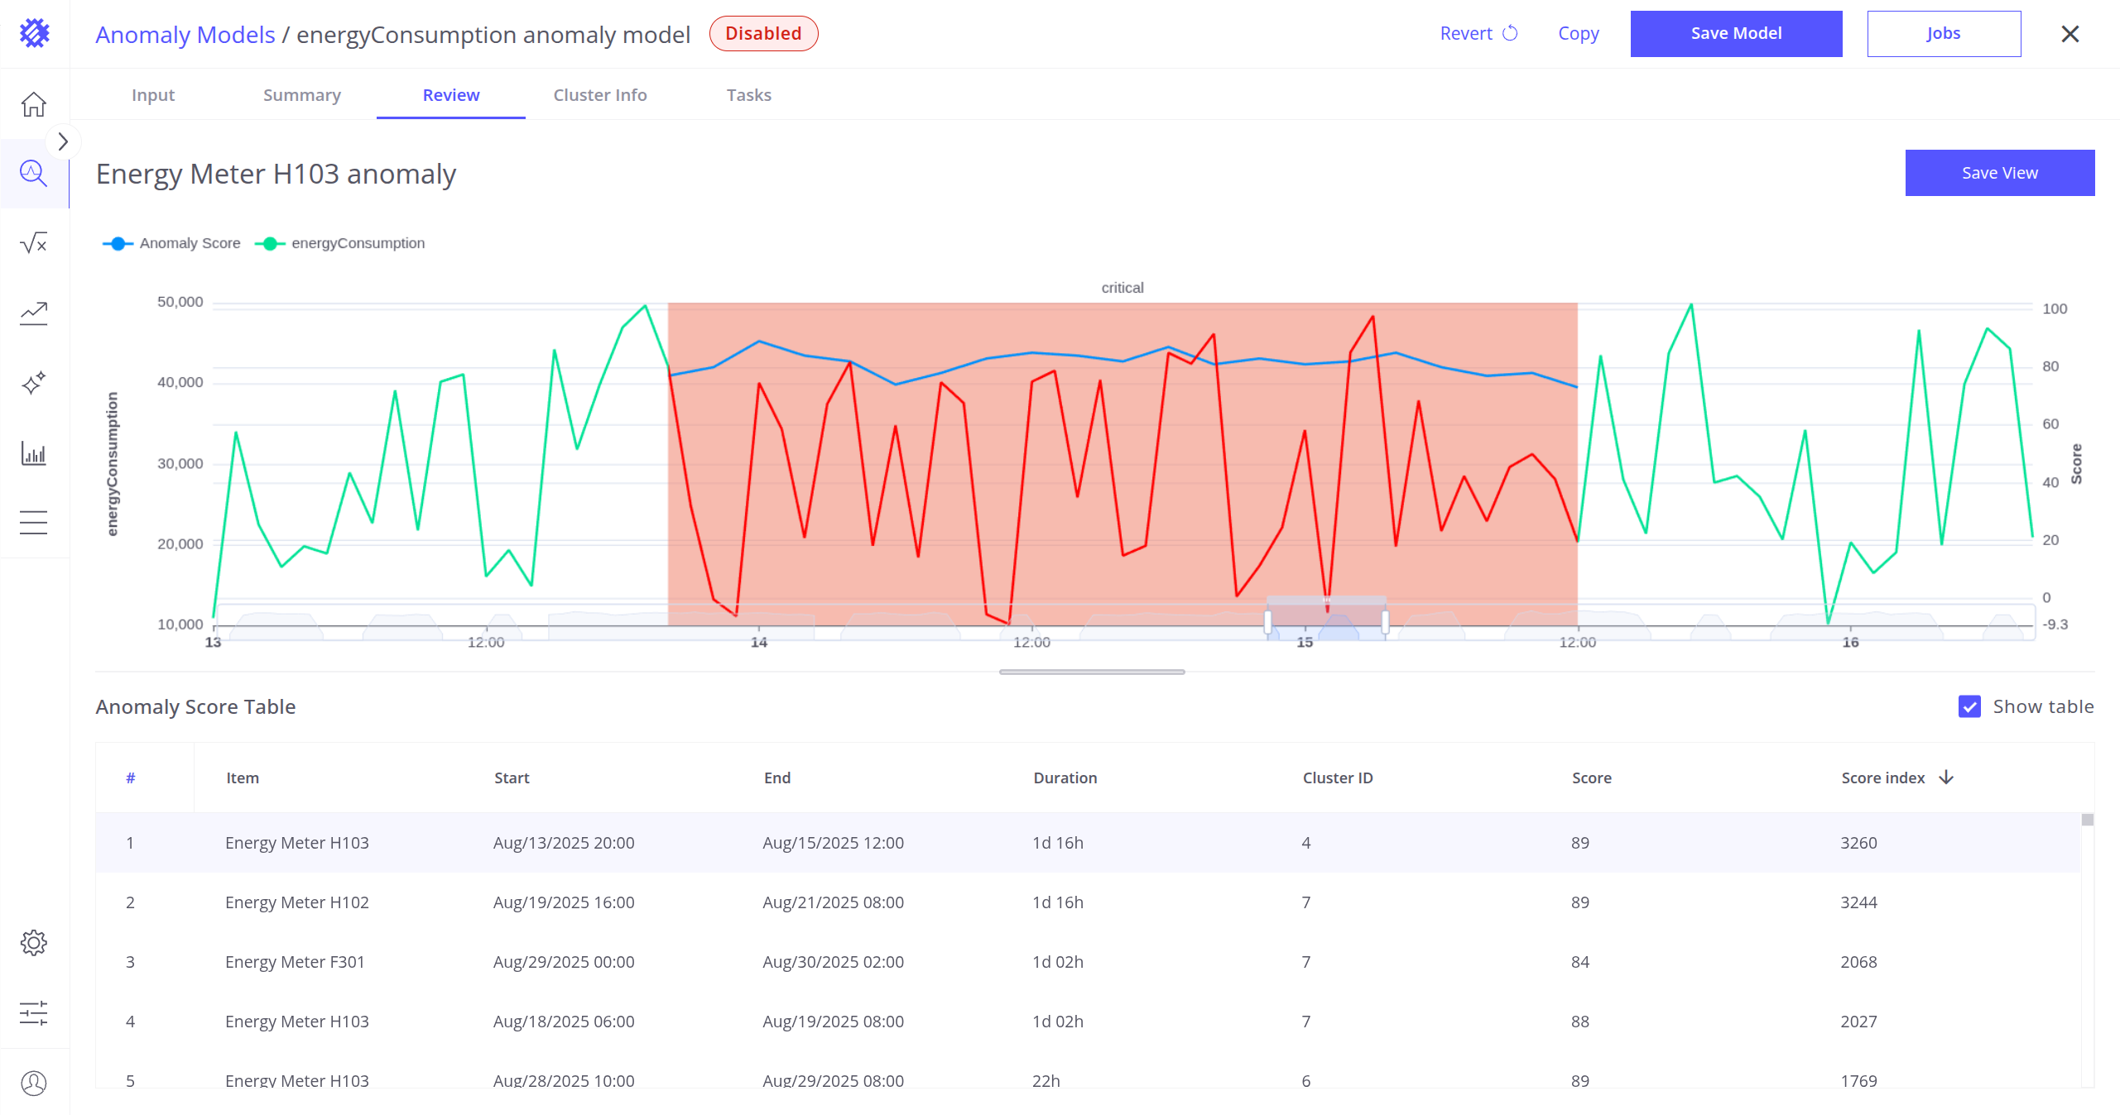
Task: Open the trend line chart icon
Action: 34,313
